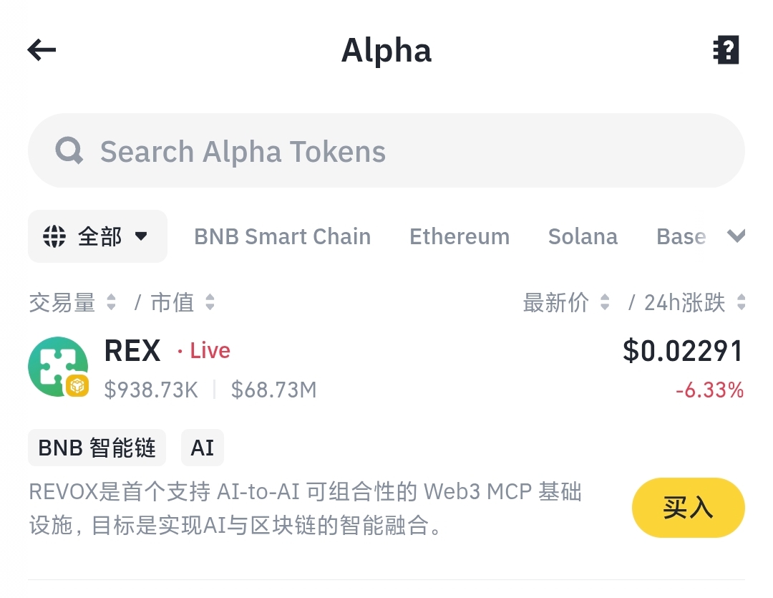Select the BNB Smart Chain tab
The width and height of the screenshot is (773, 598).
(x=283, y=236)
